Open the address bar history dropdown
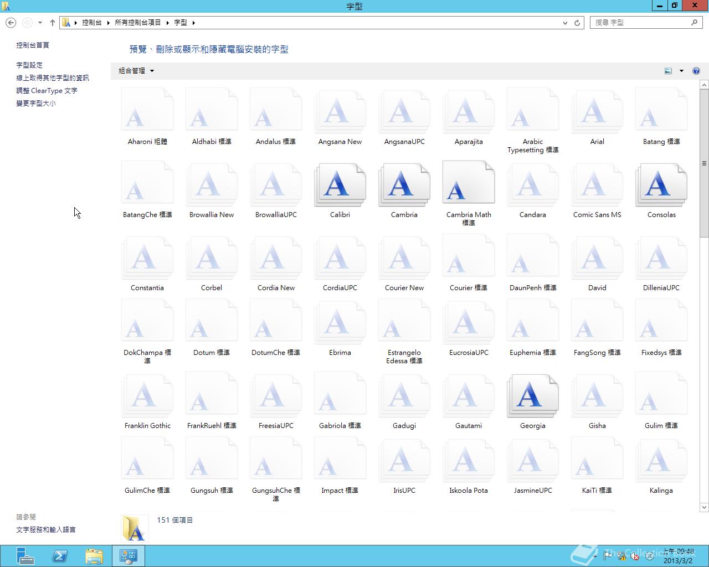This screenshot has width=709, height=567. [565, 23]
